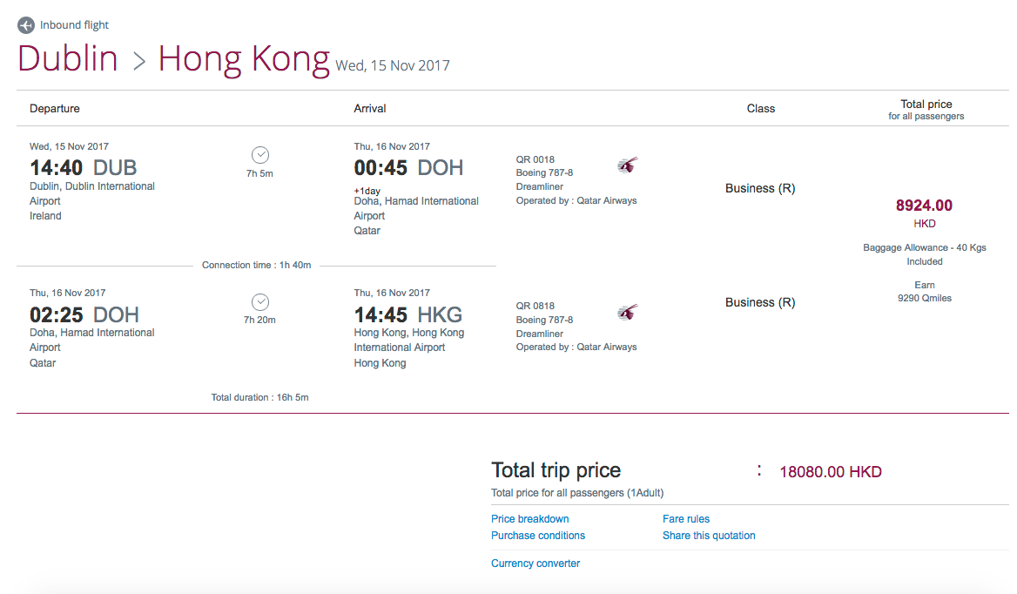The height and width of the screenshot is (594, 1017).
Task: Click the 18080.00 HKD total trip price
Action: [x=830, y=472]
